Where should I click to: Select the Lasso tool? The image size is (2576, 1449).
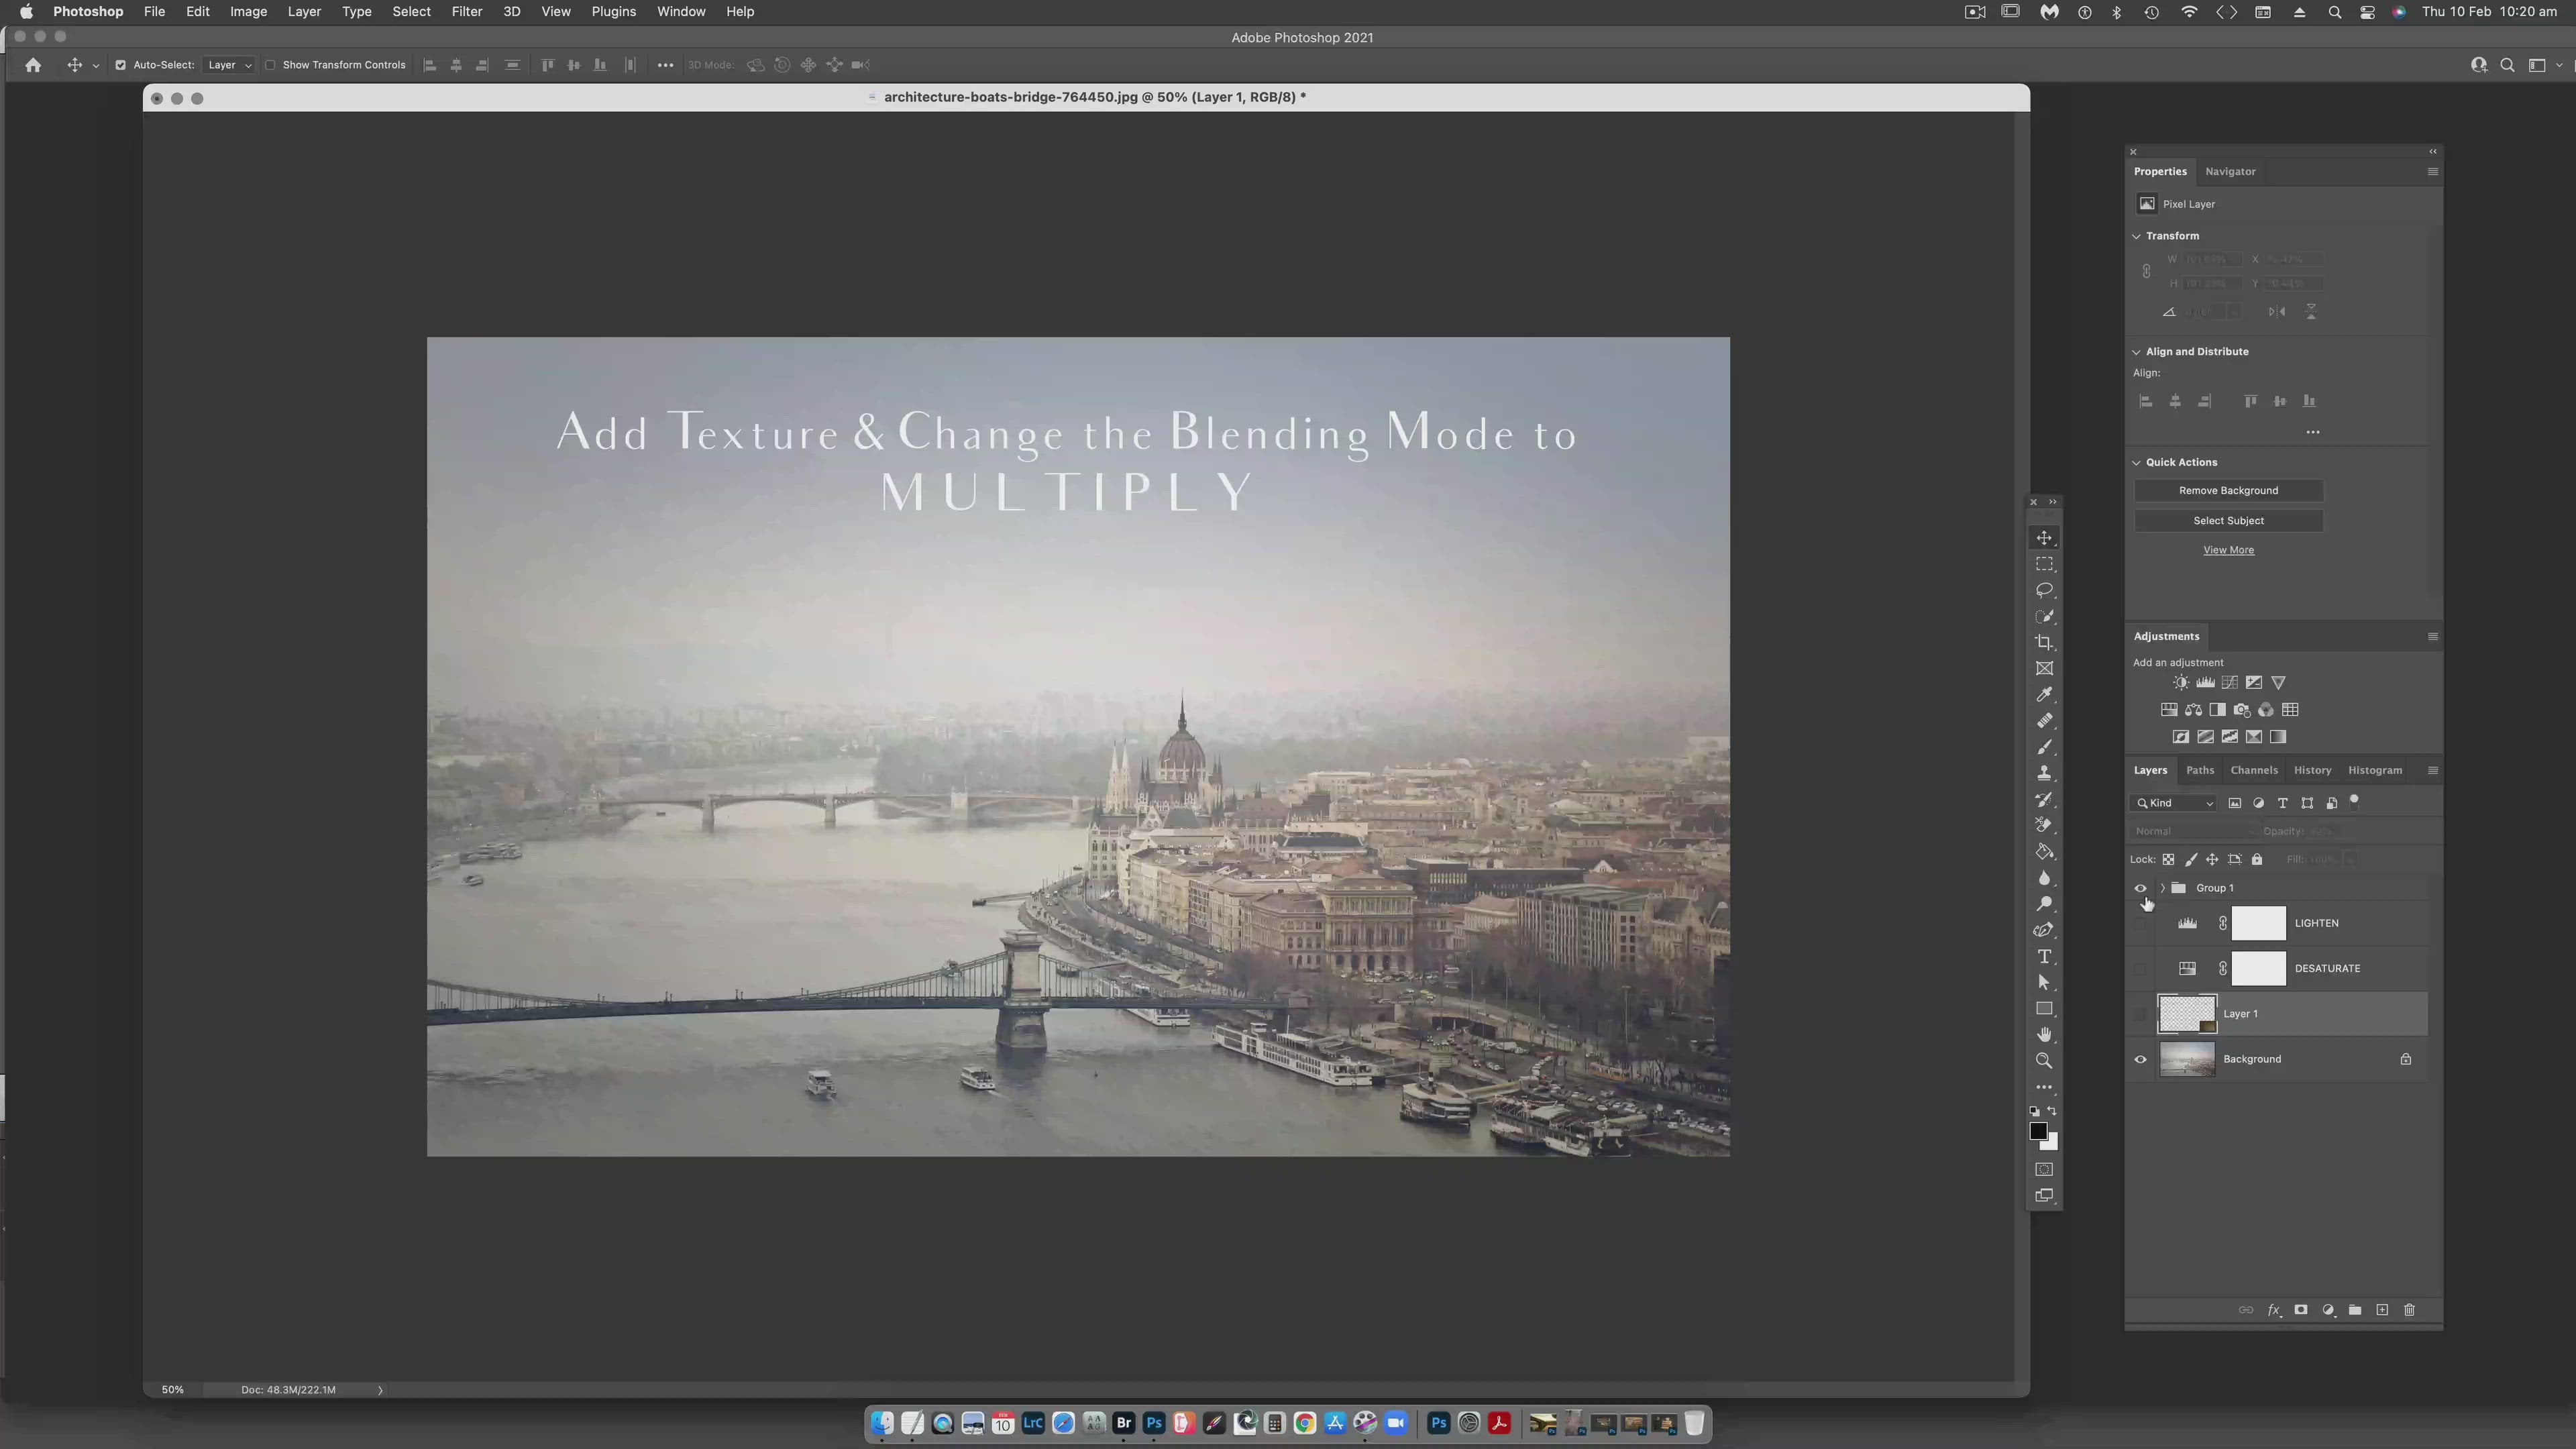pyautogui.click(x=2044, y=590)
